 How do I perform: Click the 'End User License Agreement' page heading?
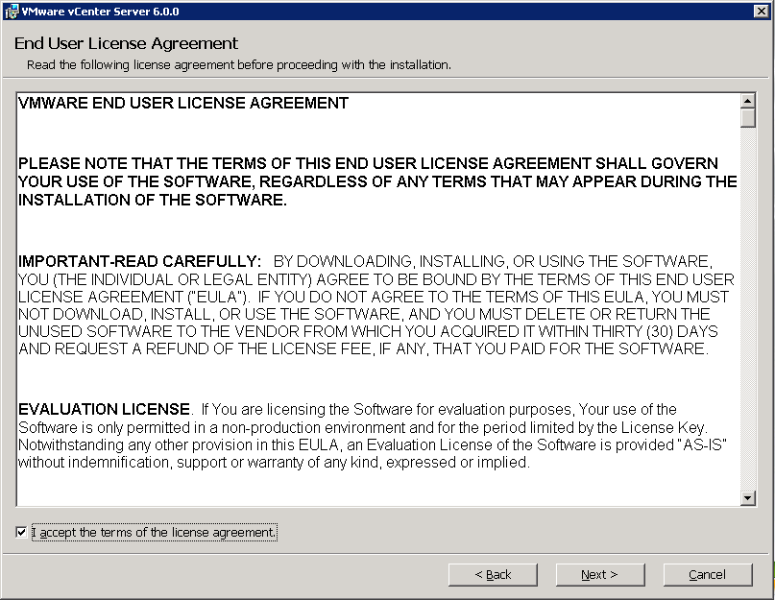tap(126, 44)
